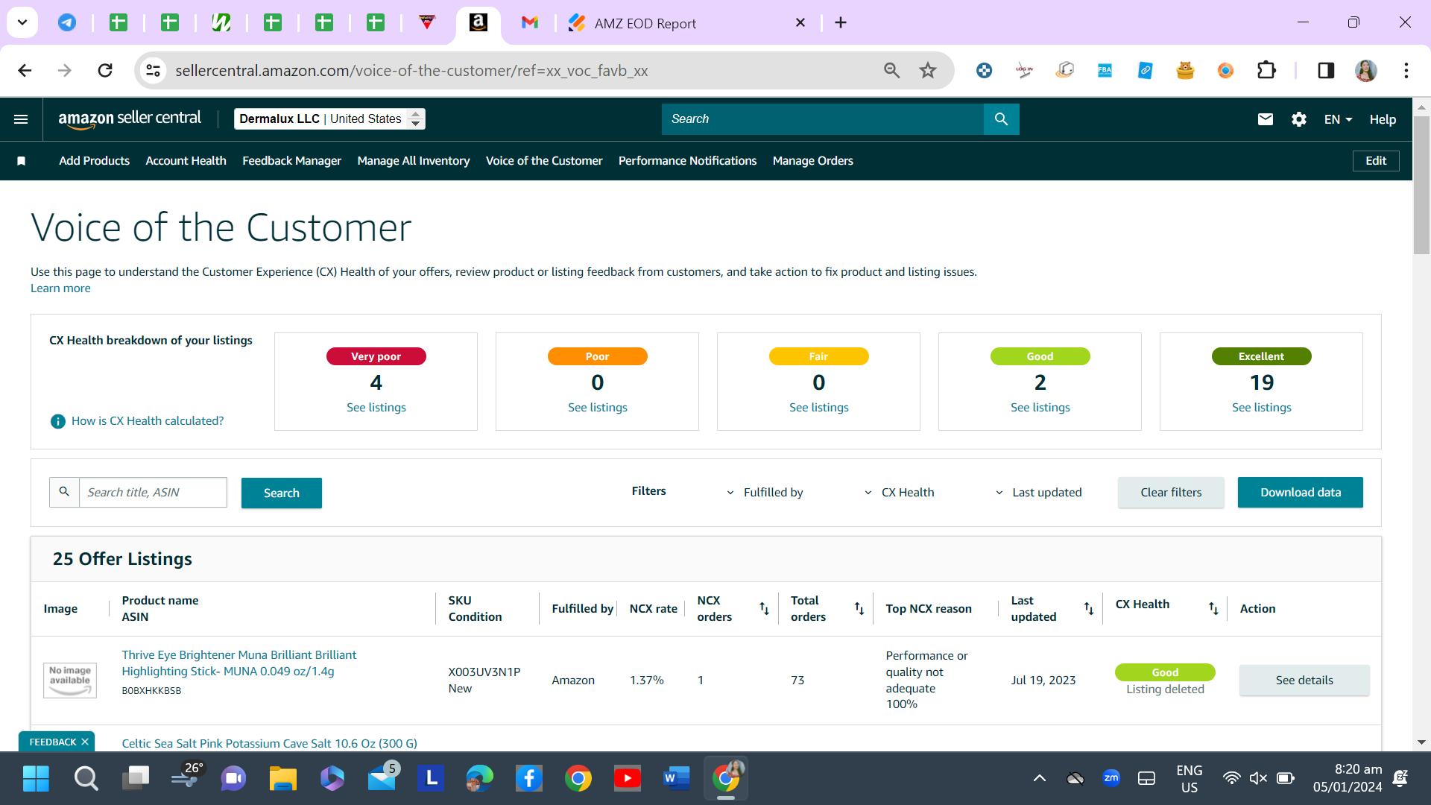See listings under Very poor
This screenshot has width=1431, height=805.
point(376,408)
